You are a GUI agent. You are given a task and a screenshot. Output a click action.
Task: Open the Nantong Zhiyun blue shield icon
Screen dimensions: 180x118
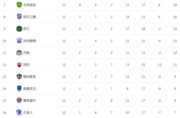[19, 88]
